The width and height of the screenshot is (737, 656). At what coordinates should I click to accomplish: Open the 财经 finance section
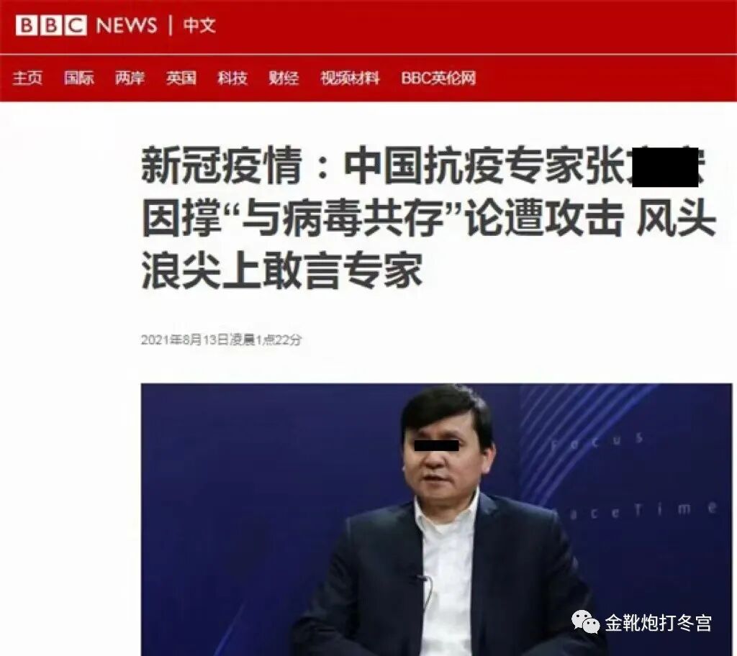point(284,78)
